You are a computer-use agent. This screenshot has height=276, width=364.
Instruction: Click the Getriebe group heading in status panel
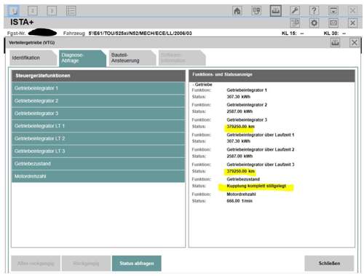tap(203, 84)
